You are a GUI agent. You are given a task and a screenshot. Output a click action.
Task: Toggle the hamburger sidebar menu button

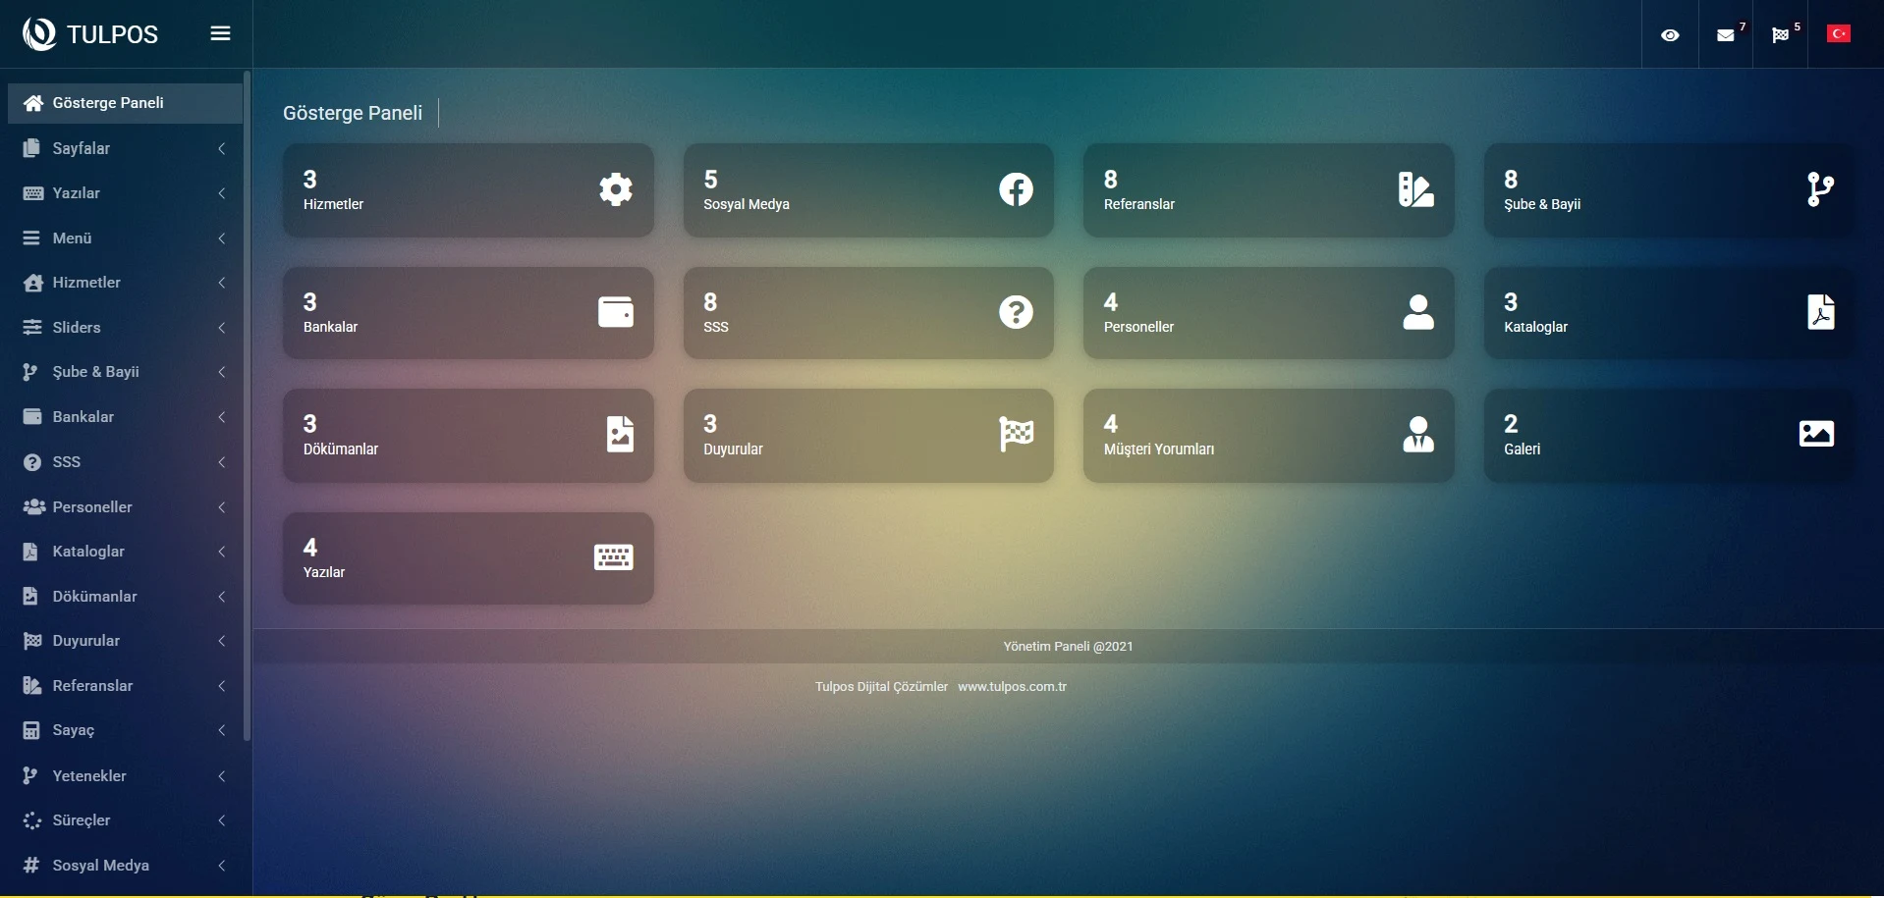pos(220,33)
